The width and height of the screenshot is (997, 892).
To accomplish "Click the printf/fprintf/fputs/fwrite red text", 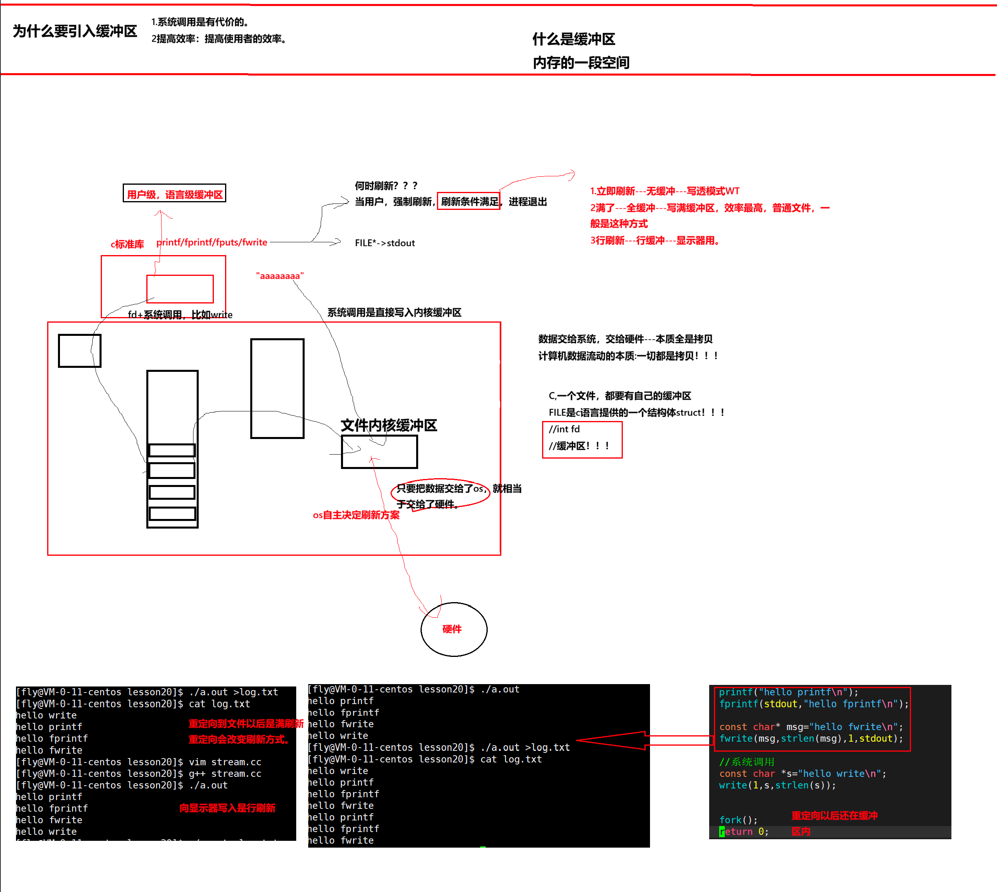I will pyautogui.click(x=211, y=242).
